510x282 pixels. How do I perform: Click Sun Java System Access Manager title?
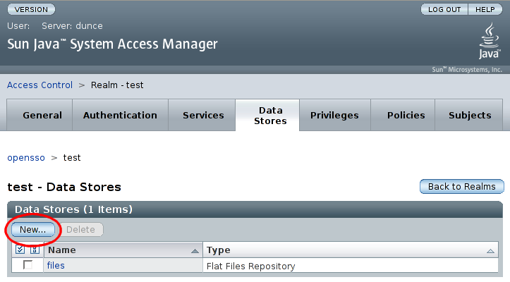click(112, 44)
